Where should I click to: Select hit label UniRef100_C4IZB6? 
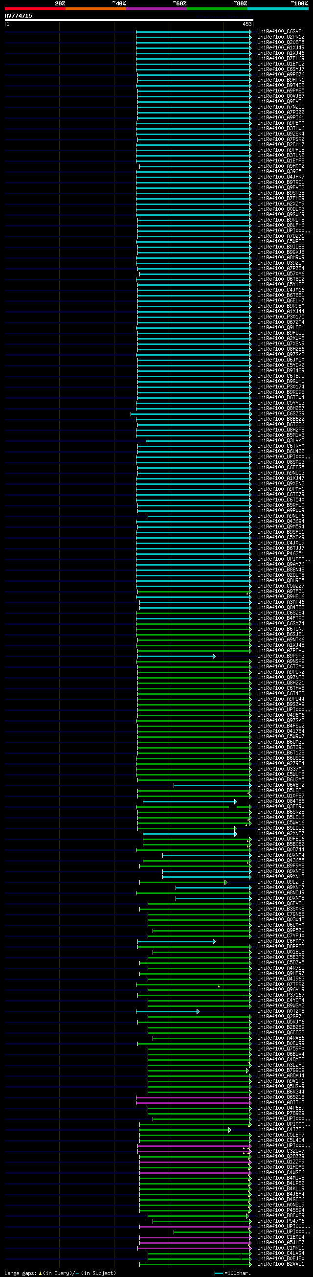click(x=281, y=1130)
